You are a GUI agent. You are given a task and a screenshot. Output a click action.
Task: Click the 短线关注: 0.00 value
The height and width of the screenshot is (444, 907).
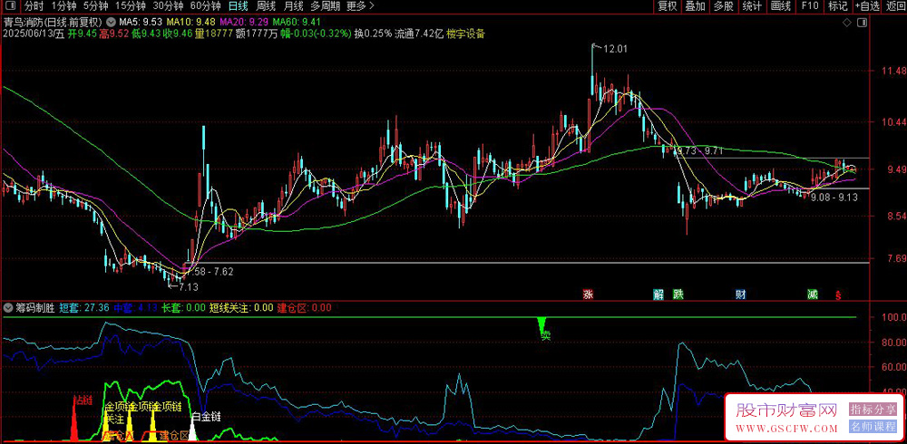(240, 307)
